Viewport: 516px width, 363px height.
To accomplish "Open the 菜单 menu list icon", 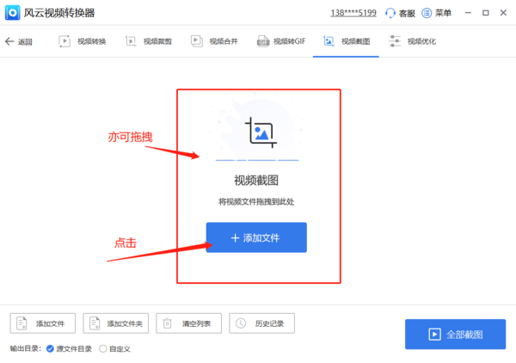I will pos(427,13).
